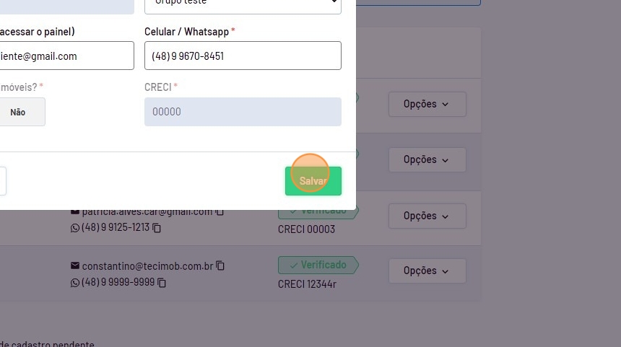This screenshot has width=621, height=347.
Task: Click the CRECI number field
Action: (x=243, y=112)
